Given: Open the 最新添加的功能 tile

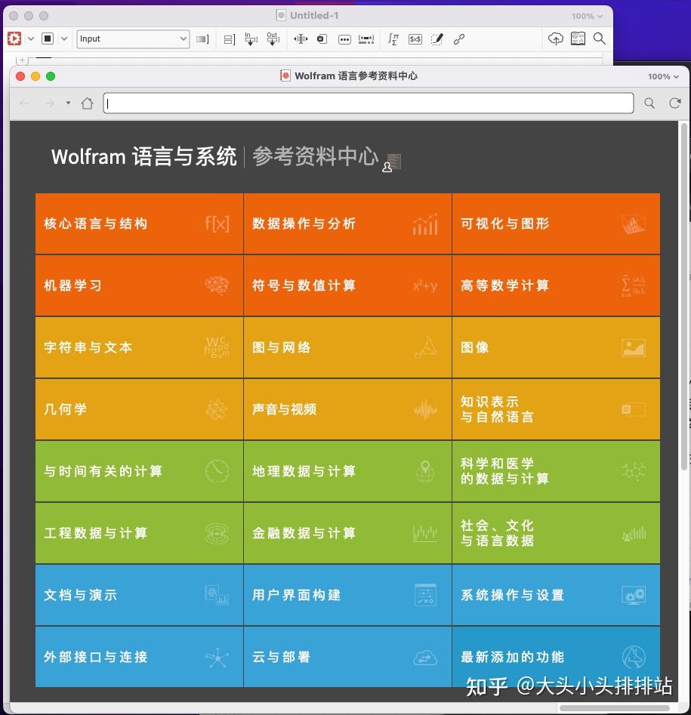Looking at the screenshot, I should (x=556, y=657).
